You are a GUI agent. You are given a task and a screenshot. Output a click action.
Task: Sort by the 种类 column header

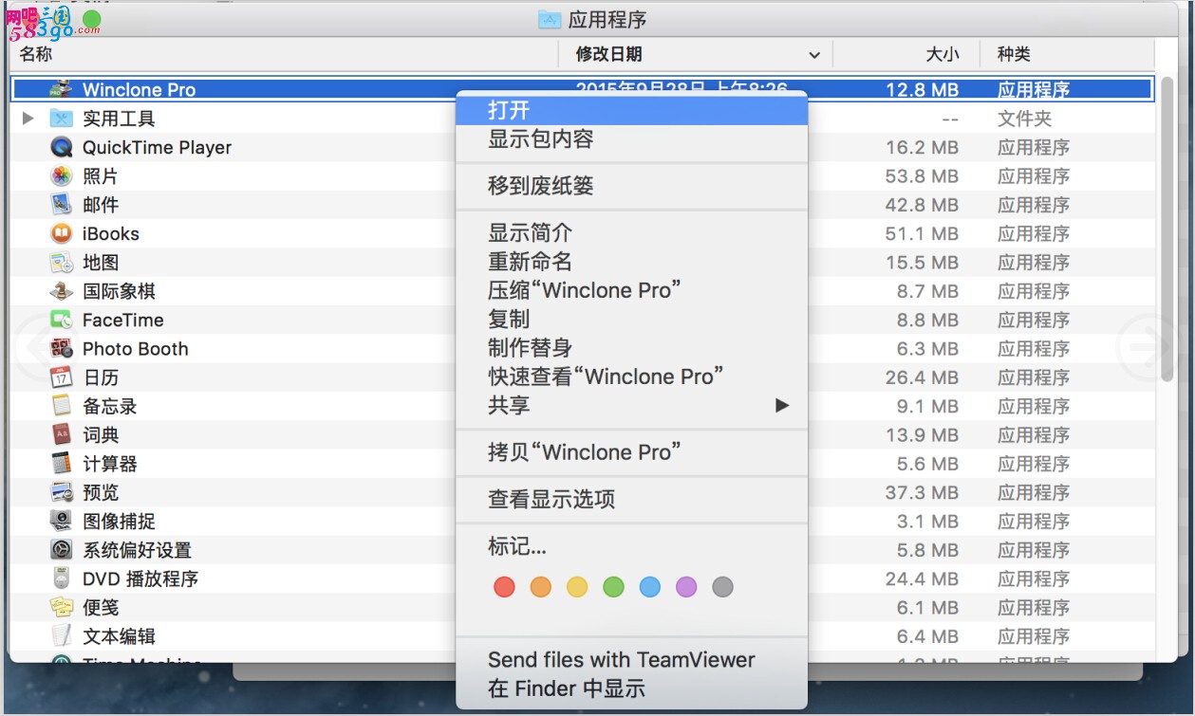(1067, 55)
